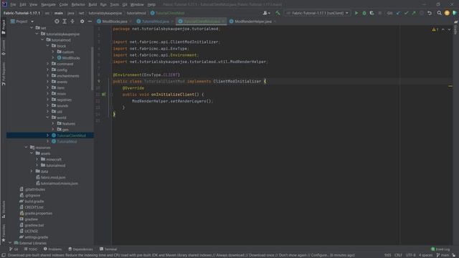Image resolution: width=459 pixels, height=258 pixels.
Task: Expand the config folder
Action: pyautogui.click(x=48, y=70)
